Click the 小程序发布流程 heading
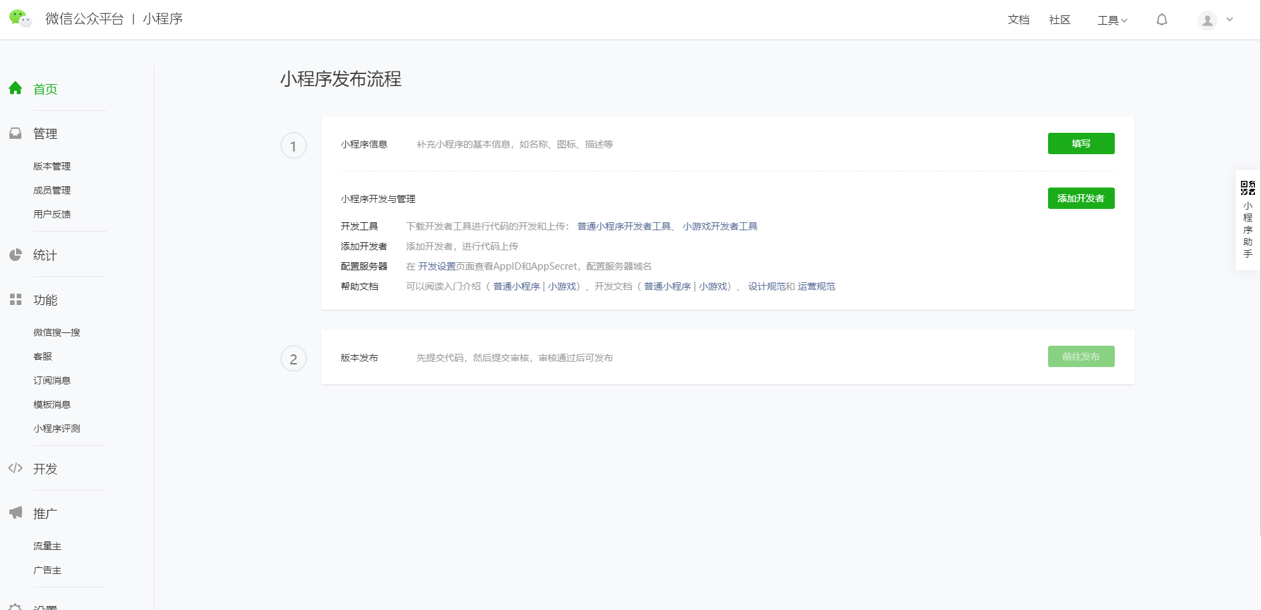 point(340,79)
